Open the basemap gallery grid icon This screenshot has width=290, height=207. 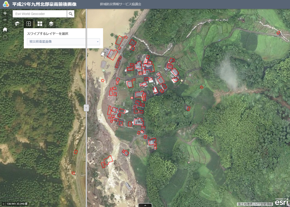pyautogui.click(x=40, y=24)
